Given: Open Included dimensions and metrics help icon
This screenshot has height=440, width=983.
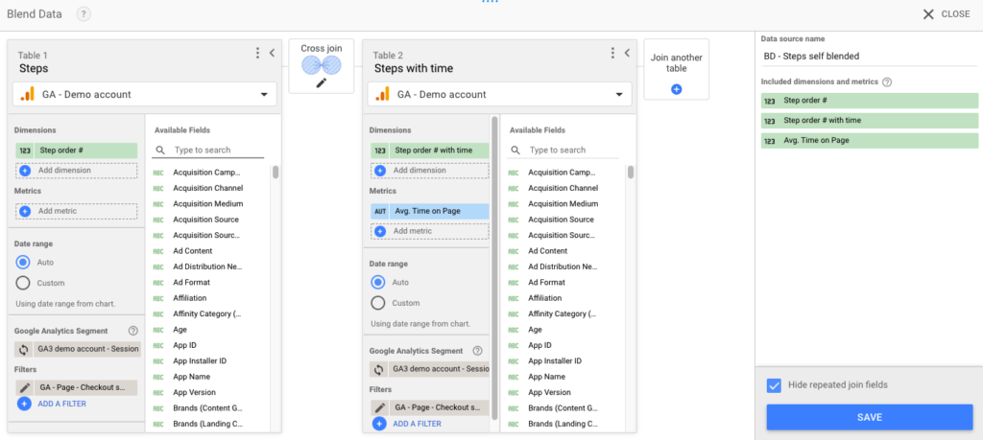Looking at the screenshot, I should coord(887,82).
